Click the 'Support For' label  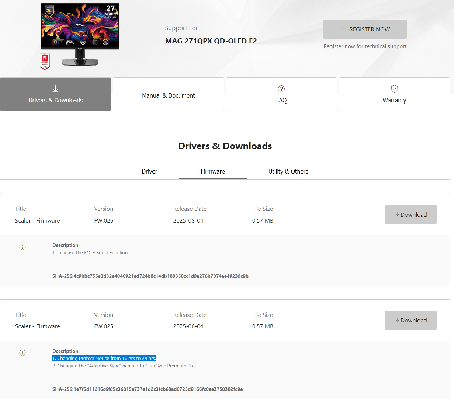[x=181, y=28]
